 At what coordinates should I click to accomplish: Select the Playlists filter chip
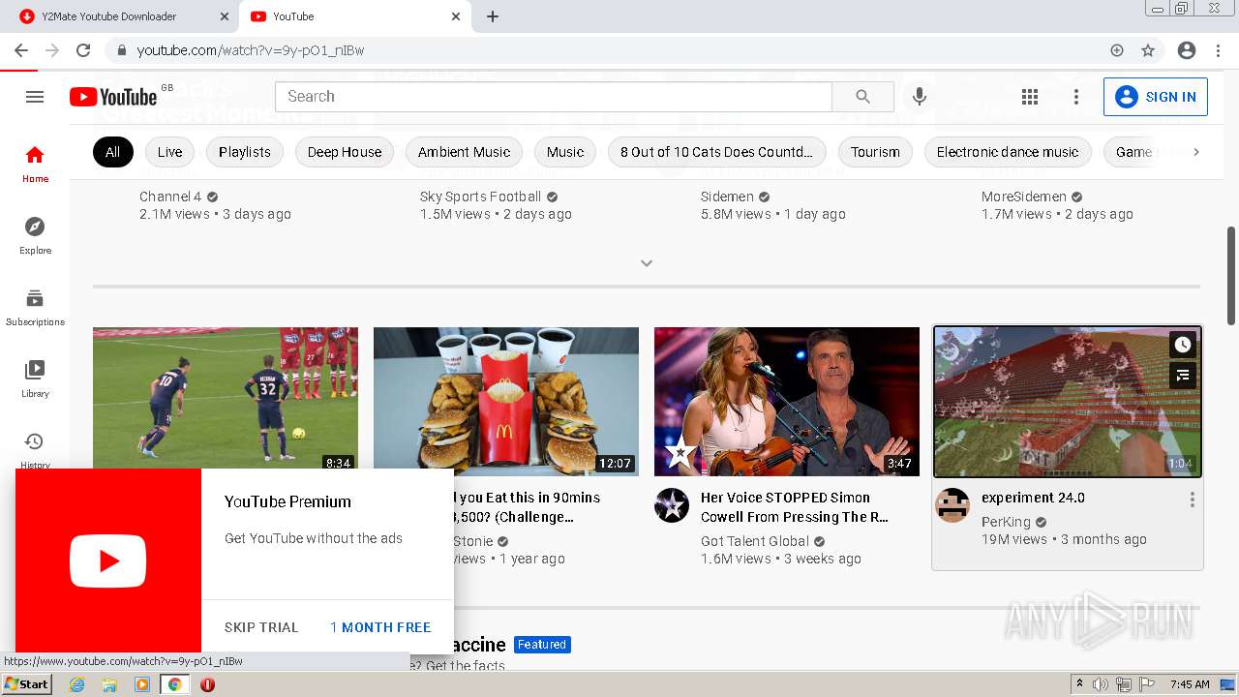pyautogui.click(x=245, y=152)
